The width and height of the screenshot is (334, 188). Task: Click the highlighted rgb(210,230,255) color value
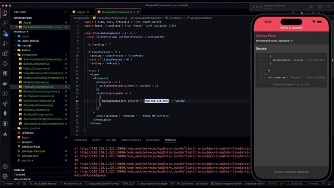(157, 101)
